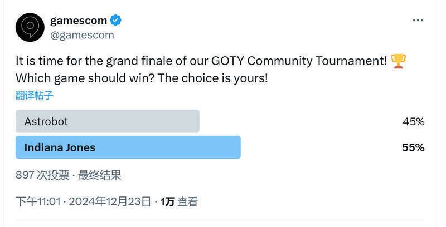Click the trophy emoji in the post

coord(398,61)
